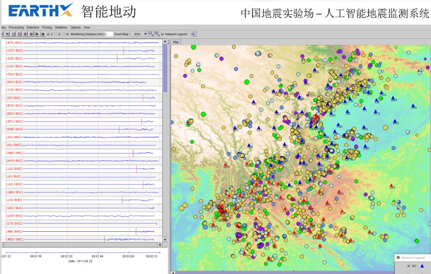Click the red pick marker on EMS trace
The image size is (431, 274).
[119, 129]
